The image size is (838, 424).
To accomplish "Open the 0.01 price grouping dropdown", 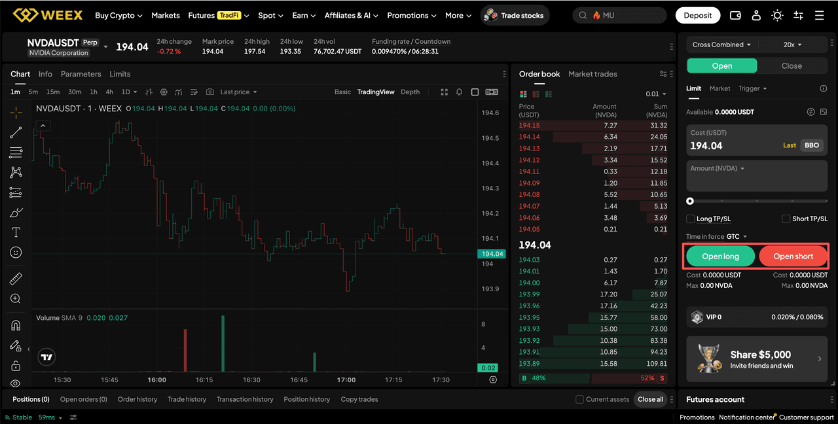I will (656, 94).
